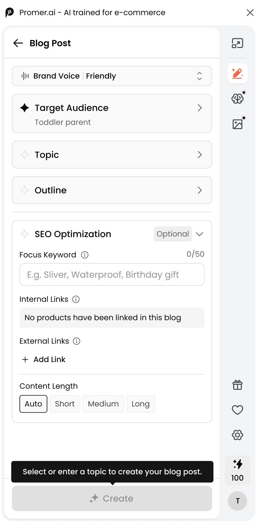Select Auto content length

(33, 404)
